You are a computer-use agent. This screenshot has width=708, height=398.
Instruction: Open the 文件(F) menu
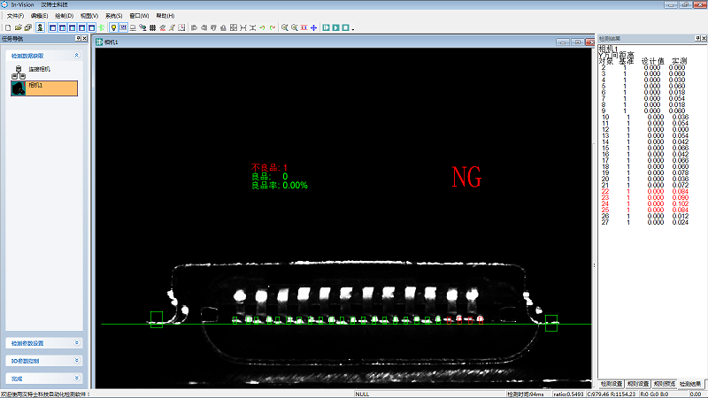(15, 16)
